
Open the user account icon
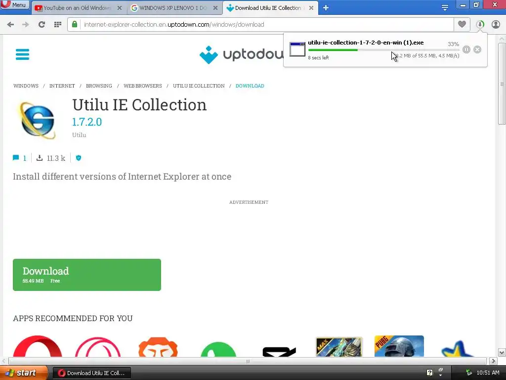tap(496, 24)
